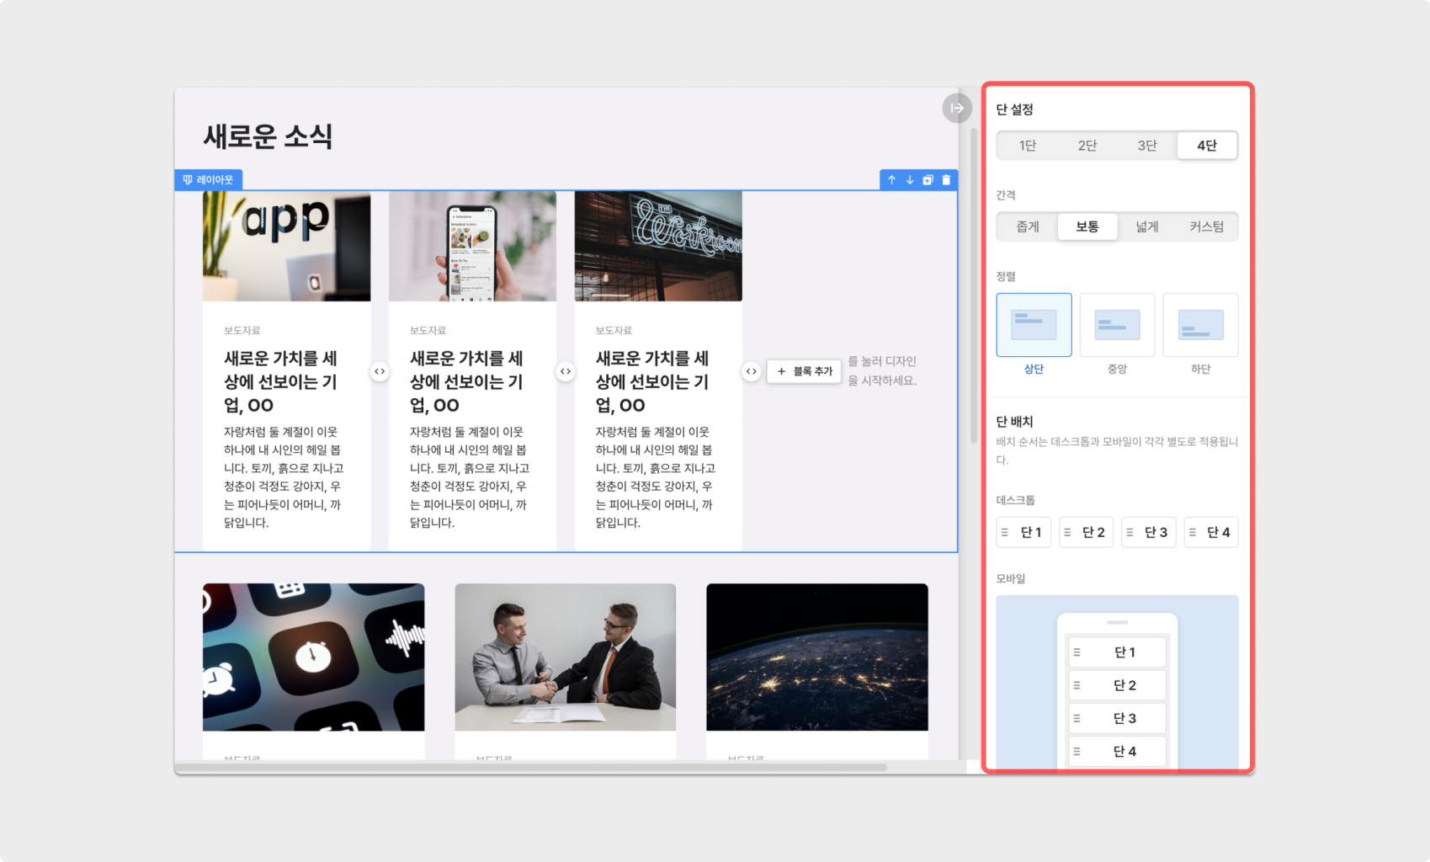Click desktop order item 단 2

[x=1086, y=532]
